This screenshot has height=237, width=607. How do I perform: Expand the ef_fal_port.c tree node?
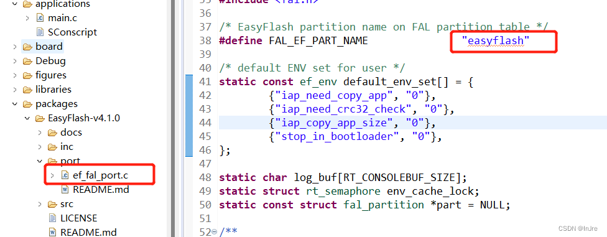coord(52,175)
